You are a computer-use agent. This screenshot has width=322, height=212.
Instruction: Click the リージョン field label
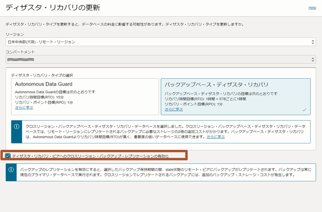pos(15,34)
